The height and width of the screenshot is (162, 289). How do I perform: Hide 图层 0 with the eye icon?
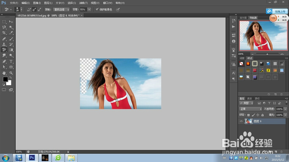click(241, 121)
